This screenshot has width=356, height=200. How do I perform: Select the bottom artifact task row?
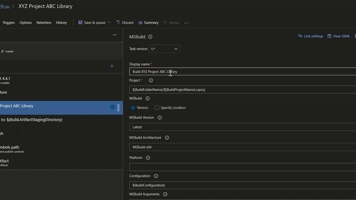pos(61,162)
